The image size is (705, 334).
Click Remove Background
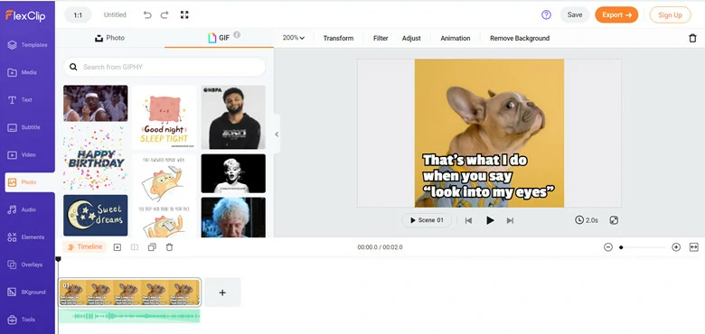pos(520,38)
